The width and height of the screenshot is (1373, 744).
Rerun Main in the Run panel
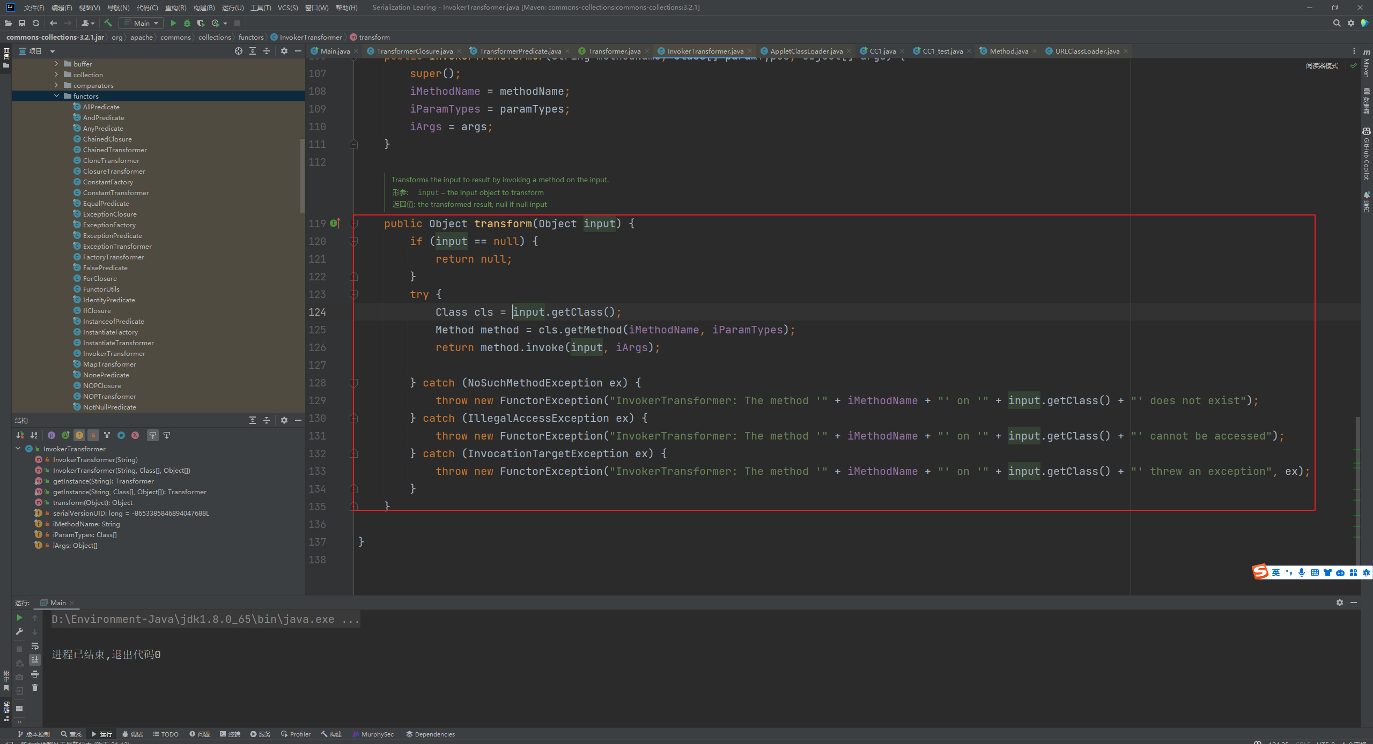[x=19, y=618]
